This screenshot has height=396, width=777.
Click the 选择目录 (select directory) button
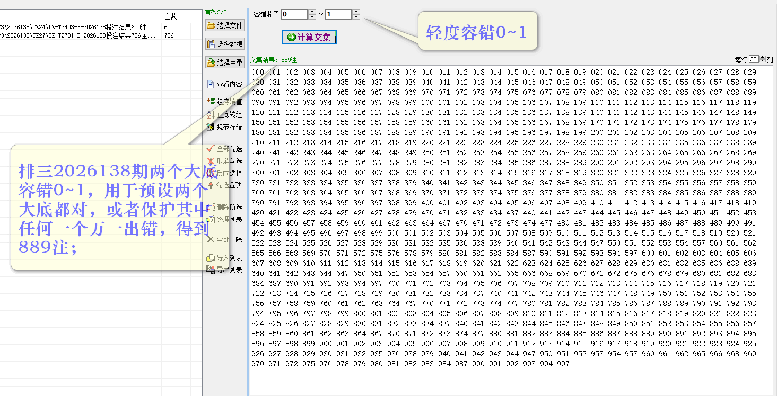(224, 62)
